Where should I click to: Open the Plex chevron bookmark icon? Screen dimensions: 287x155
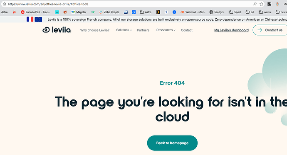coord(158,12)
